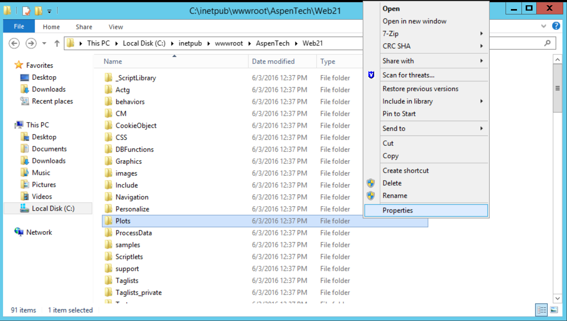Switch to the View ribbon tab
The image size is (567, 321).
[x=115, y=26]
